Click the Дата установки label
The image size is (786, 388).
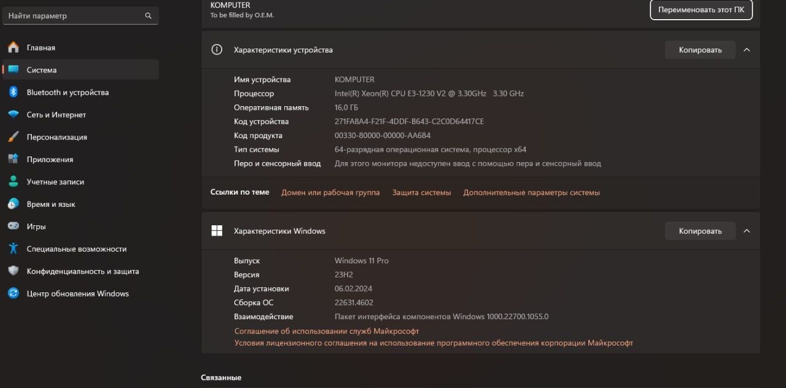point(261,289)
